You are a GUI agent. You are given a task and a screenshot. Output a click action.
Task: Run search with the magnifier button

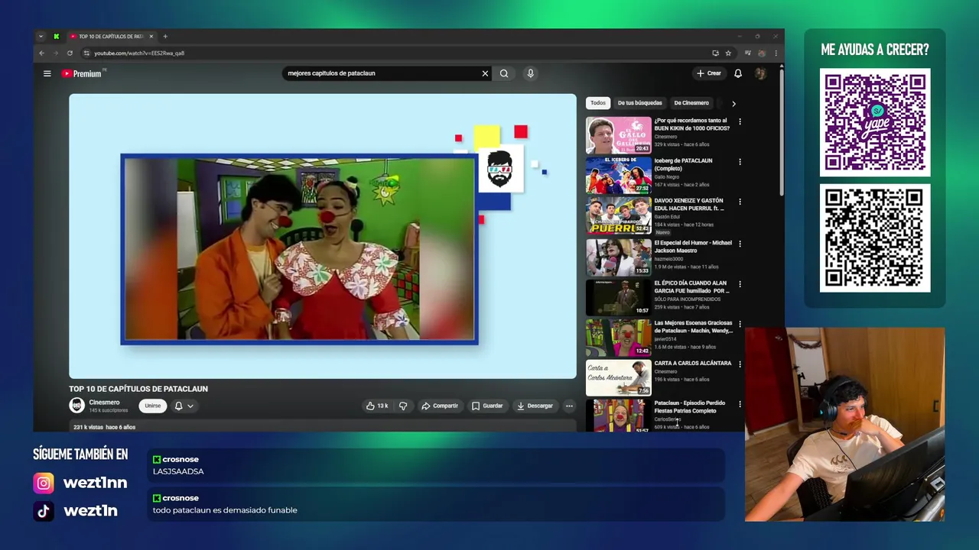pos(504,73)
